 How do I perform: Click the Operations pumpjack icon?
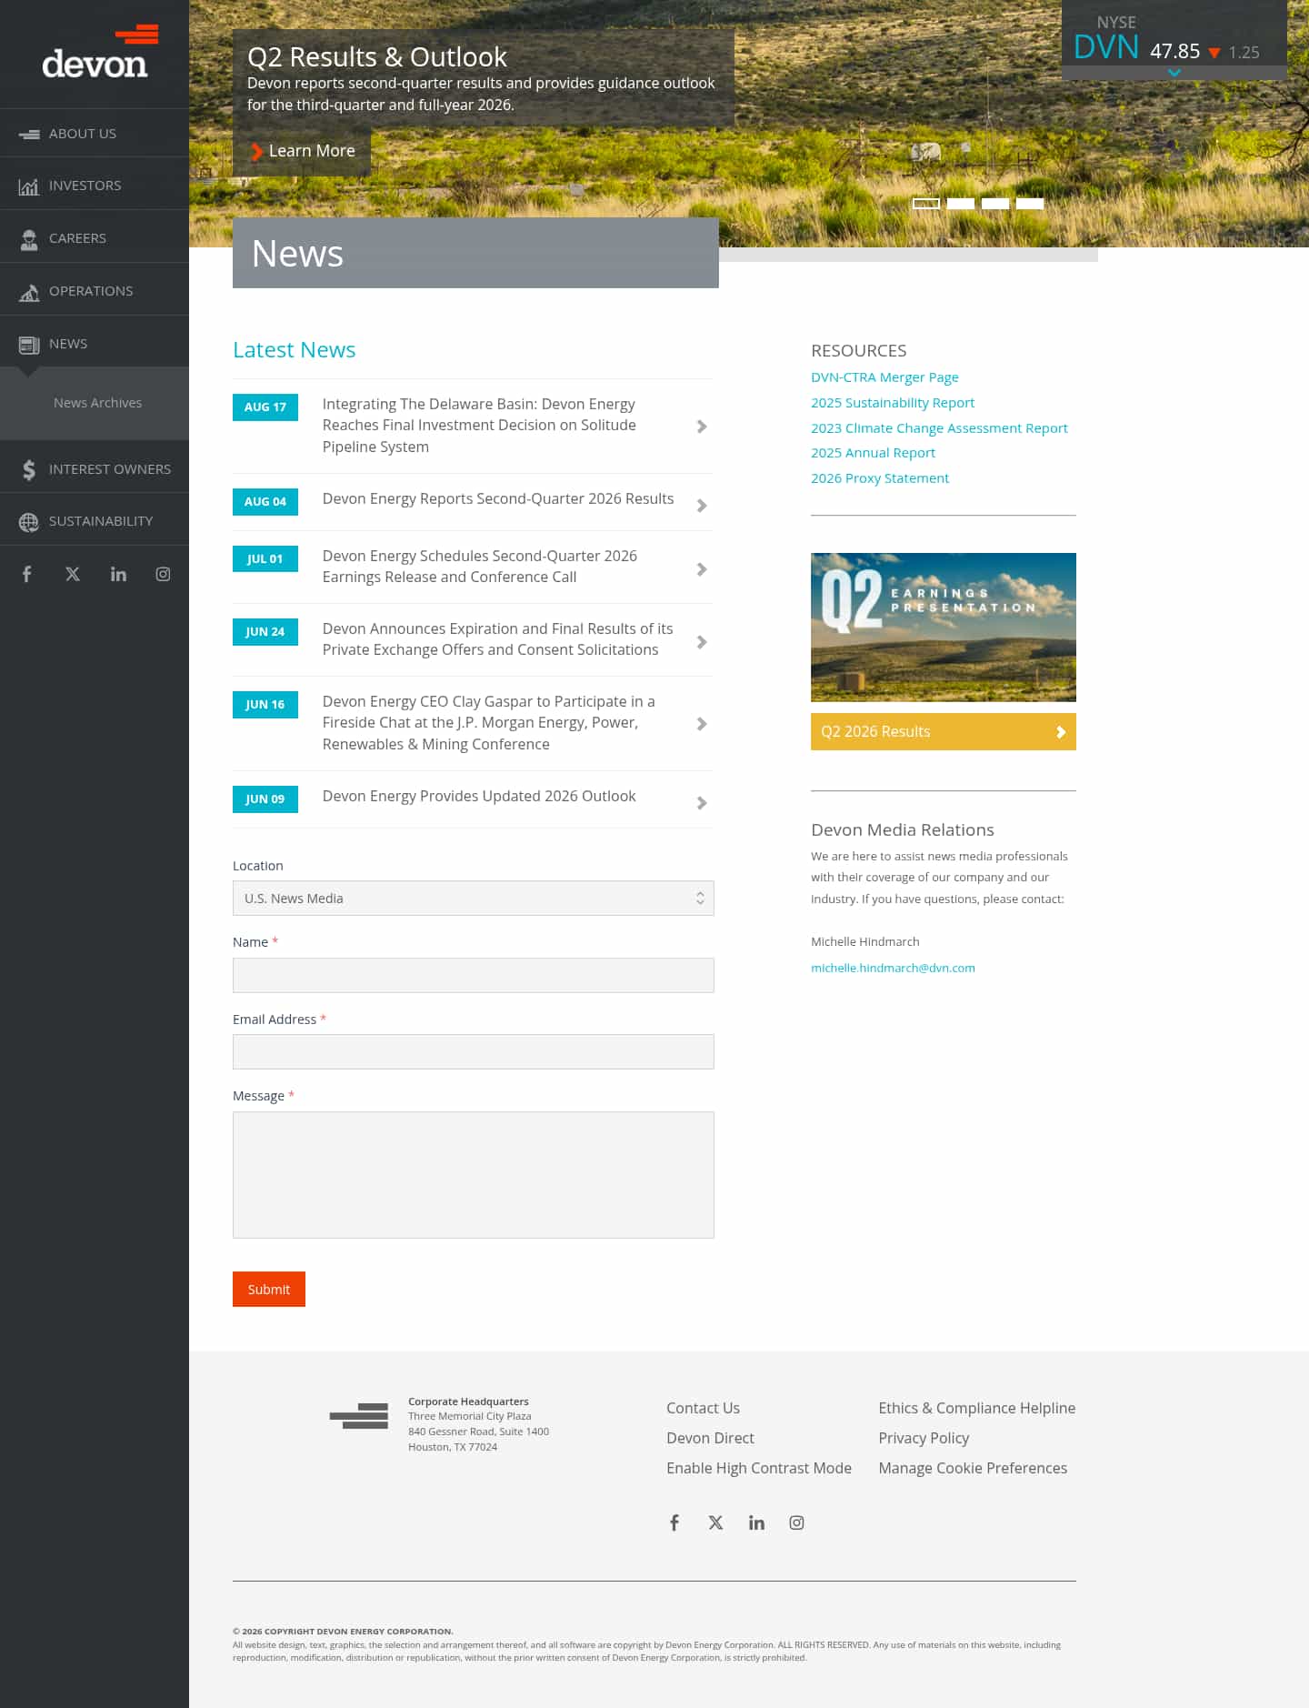tap(29, 292)
